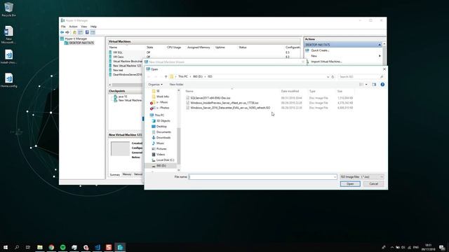
Task: Click the Open button in the dialog
Action: 350,184
